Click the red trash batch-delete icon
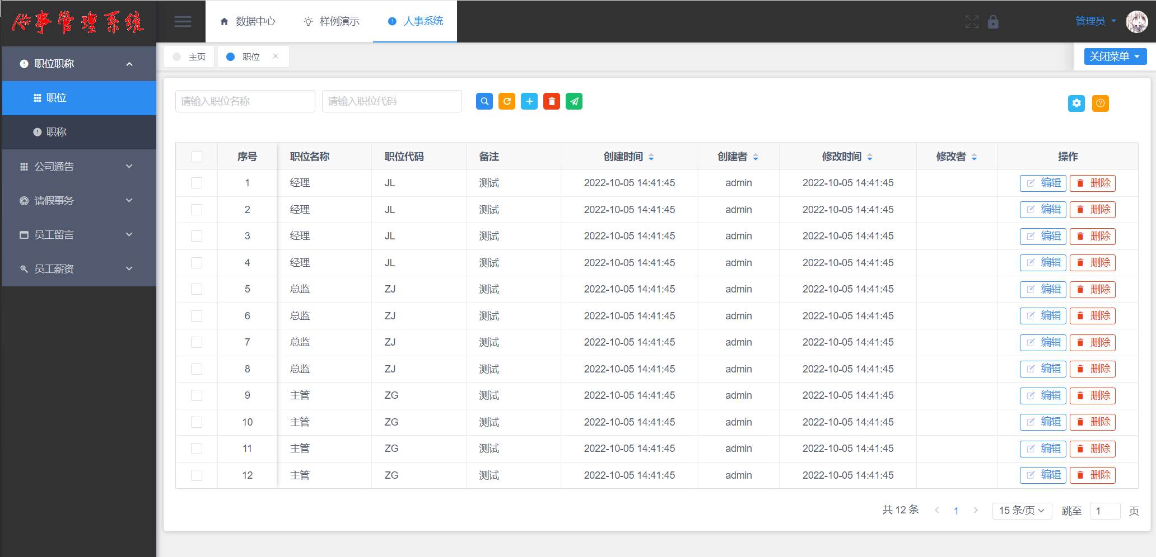Image resolution: width=1156 pixels, height=557 pixels. pos(551,101)
